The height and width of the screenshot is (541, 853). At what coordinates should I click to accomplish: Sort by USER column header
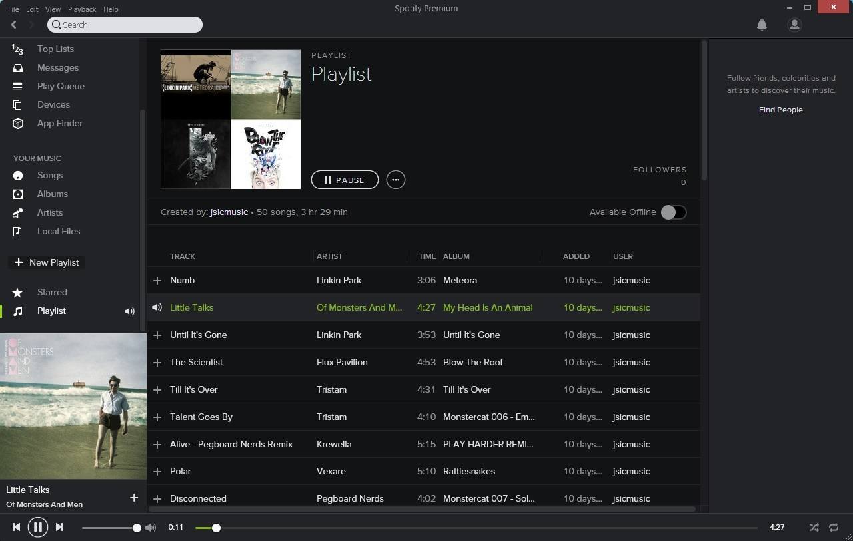coord(623,256)
